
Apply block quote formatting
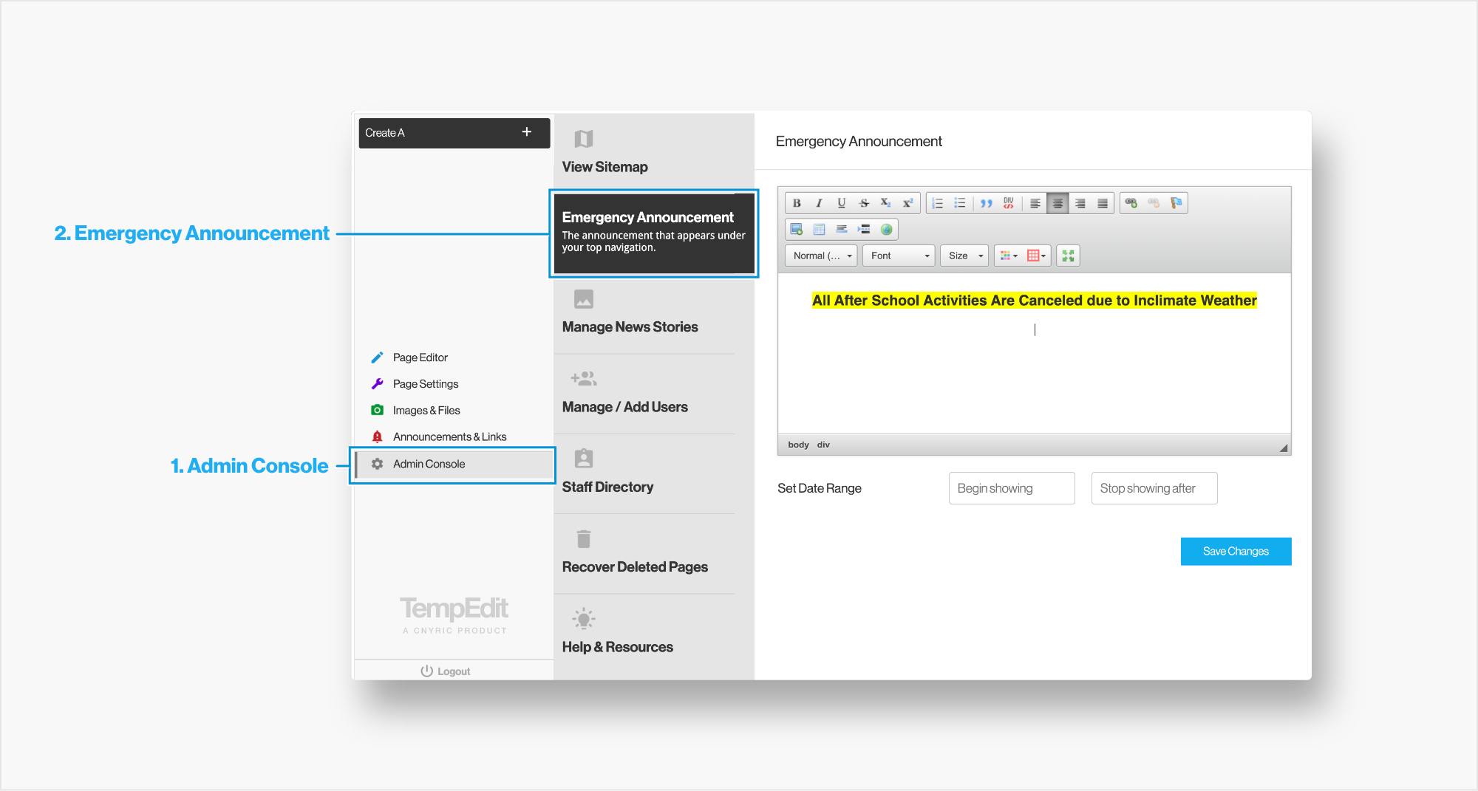pos(987,203)
